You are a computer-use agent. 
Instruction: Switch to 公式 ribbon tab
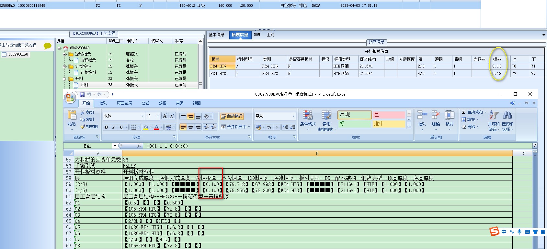coord(145,103)
